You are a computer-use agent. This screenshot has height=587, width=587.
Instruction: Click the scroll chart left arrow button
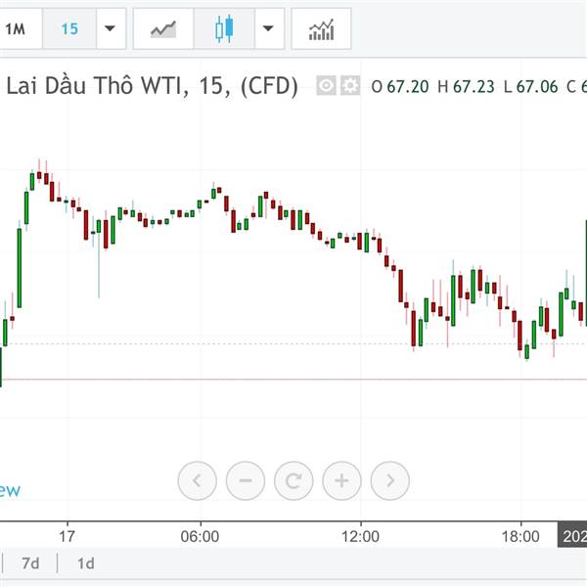click(198, 480)
